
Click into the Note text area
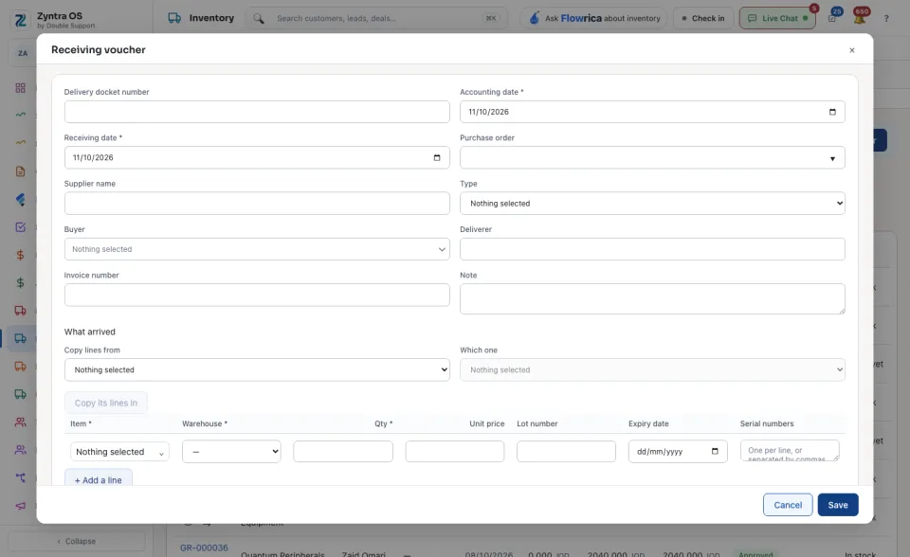652,298
